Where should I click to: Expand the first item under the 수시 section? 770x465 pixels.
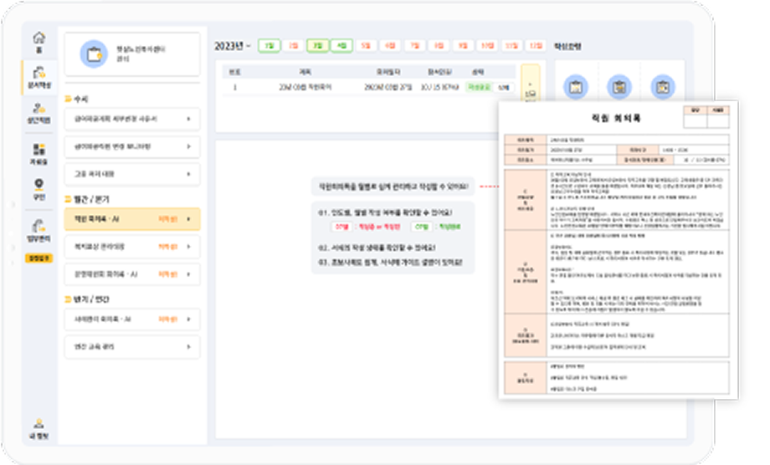[188, 120]
